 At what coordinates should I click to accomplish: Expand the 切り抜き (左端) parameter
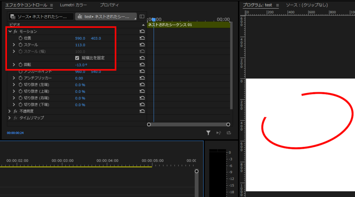(14, 85)
